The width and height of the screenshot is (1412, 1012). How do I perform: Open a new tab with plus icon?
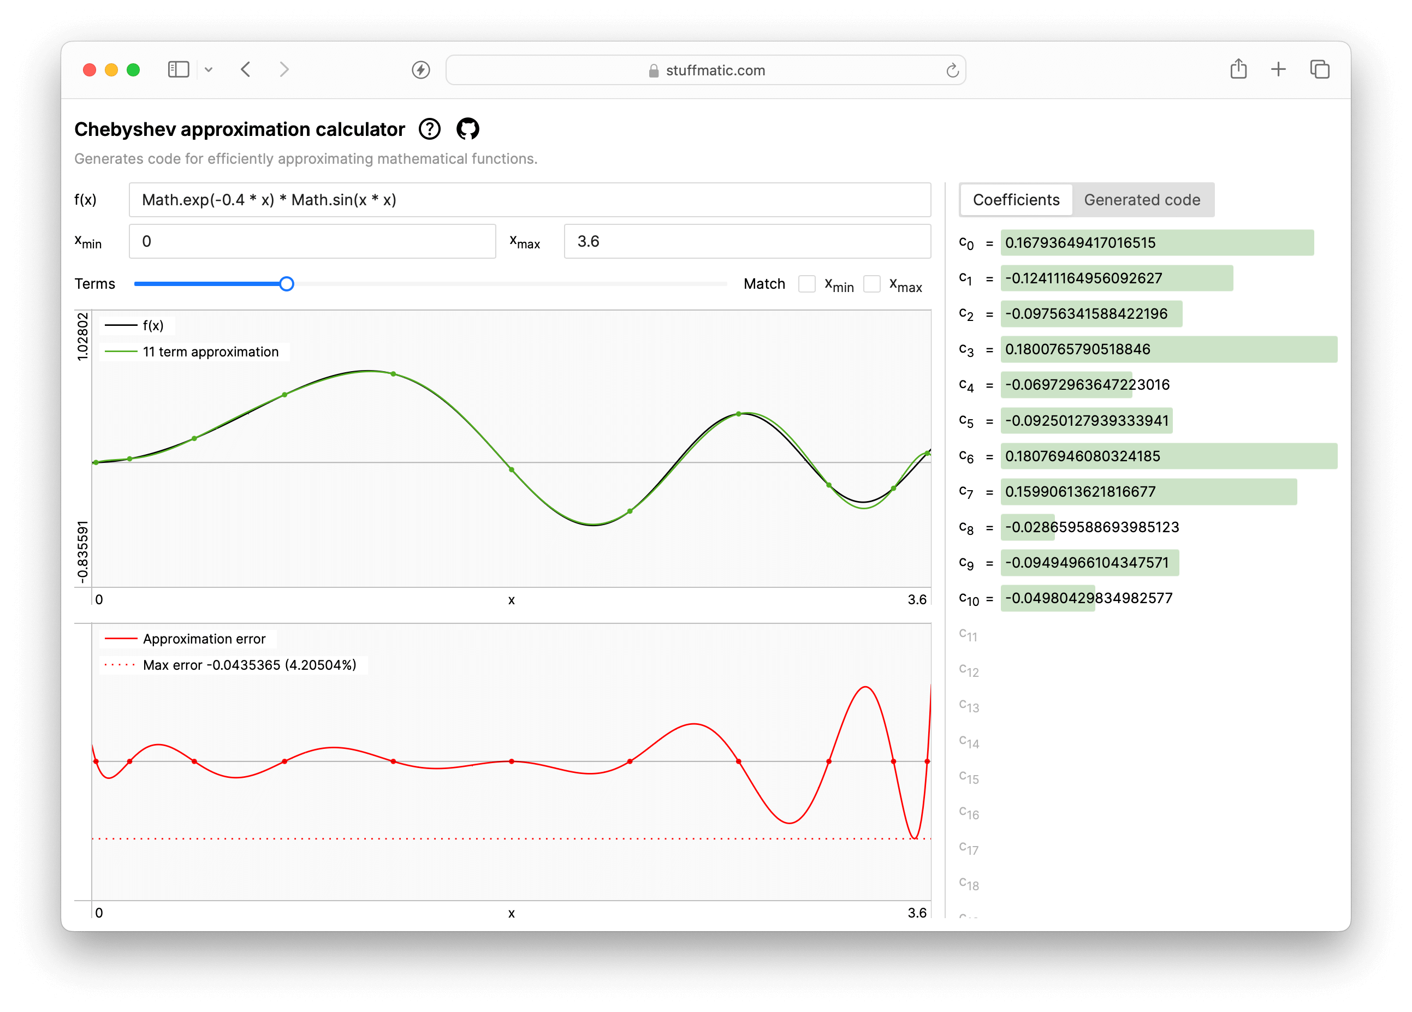tap(1278, 70)
